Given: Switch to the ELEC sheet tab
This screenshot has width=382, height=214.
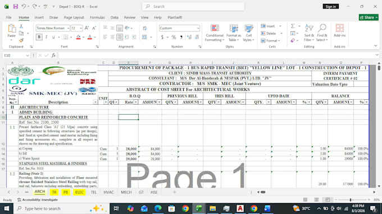Looking at the screenshot, I should pos(79,192).
